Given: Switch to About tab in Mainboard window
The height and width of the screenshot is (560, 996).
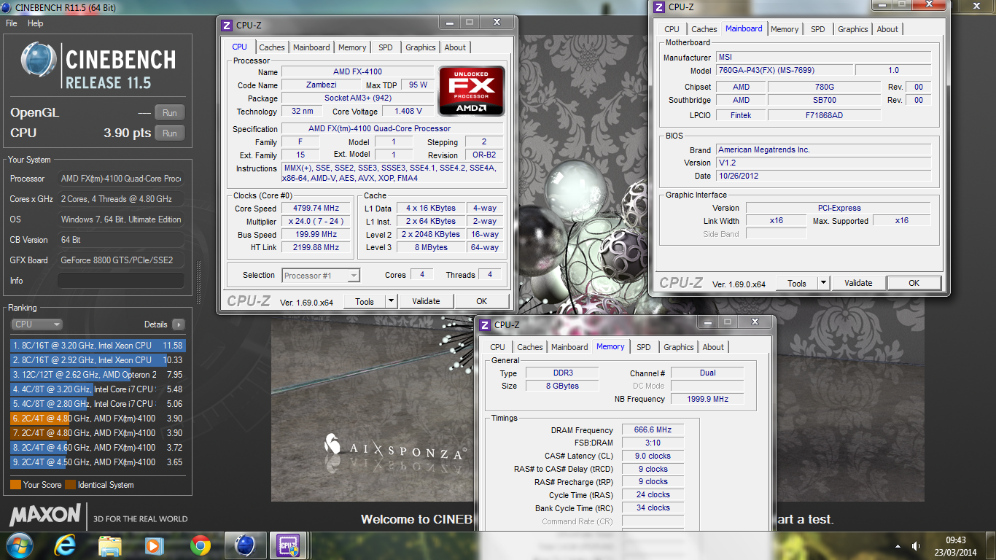Looking at the screenshot, I should click(887, 29).
